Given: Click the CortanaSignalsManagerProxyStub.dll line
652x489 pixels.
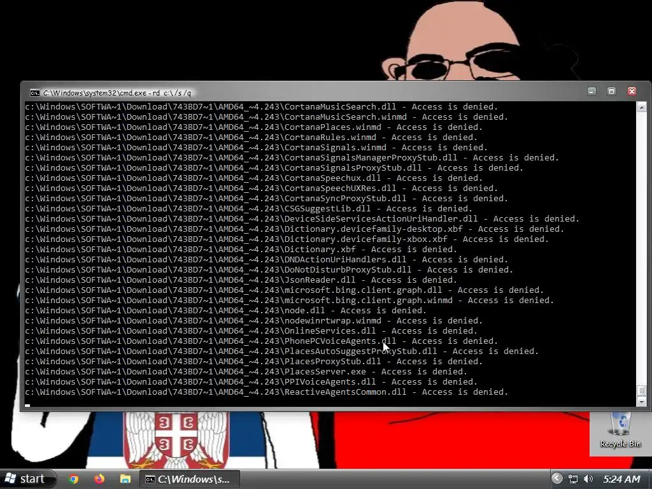Looking at the screenshot, I should coord(292,158).
